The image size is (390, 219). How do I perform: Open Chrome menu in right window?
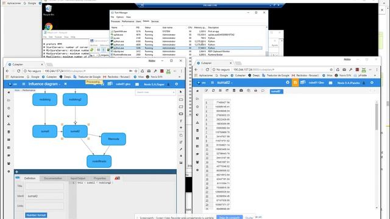377,69
